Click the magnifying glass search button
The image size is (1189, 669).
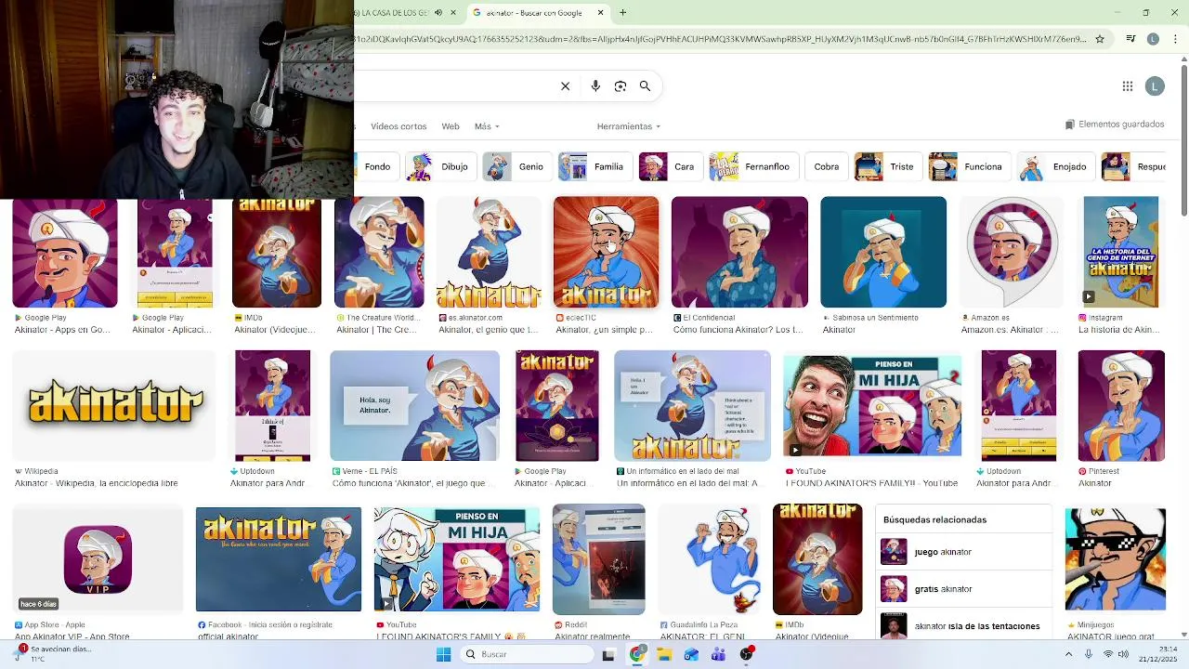tap(645, 86)
